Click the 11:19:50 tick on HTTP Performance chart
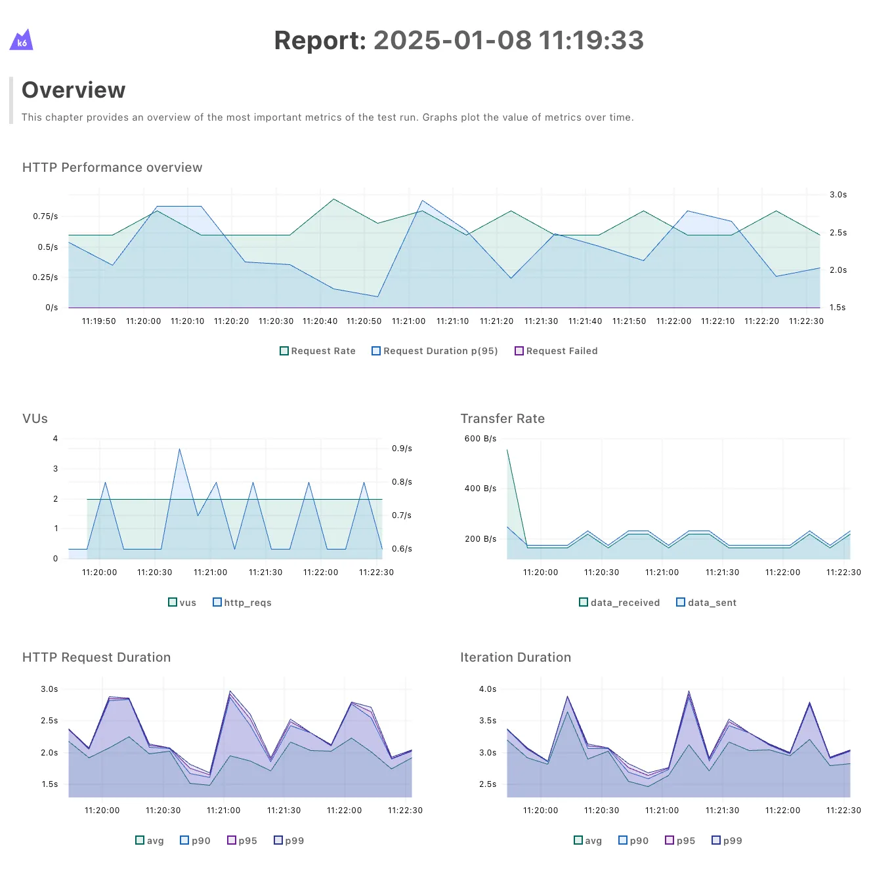This screenshot has width=873, height=884. (99, 321)
